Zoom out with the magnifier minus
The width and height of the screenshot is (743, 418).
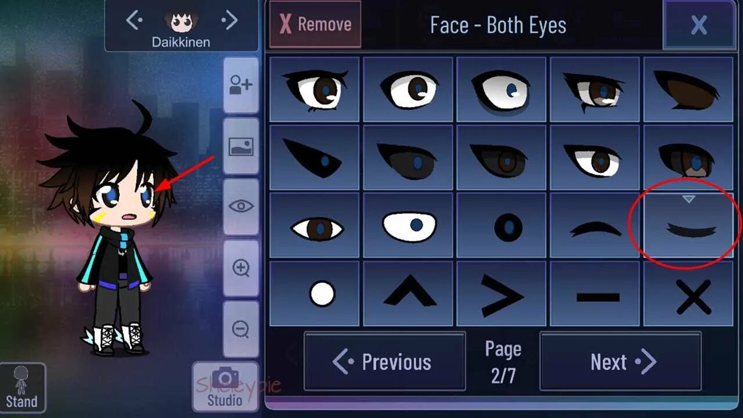coord(241,329)
